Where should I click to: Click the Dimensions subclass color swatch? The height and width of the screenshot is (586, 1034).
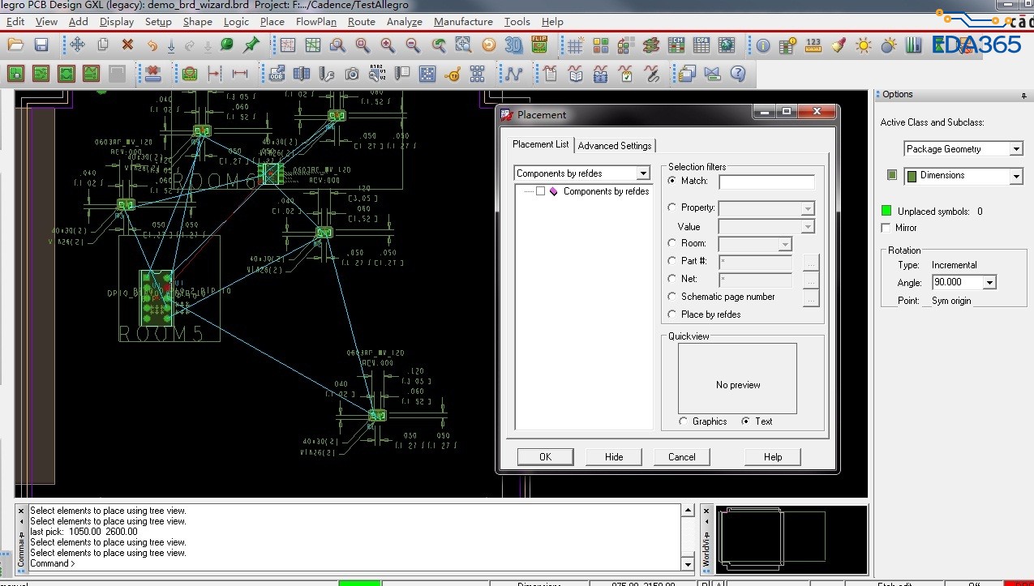click(x=892, y=175)
